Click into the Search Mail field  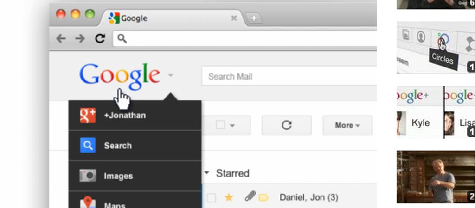(289, 76)
